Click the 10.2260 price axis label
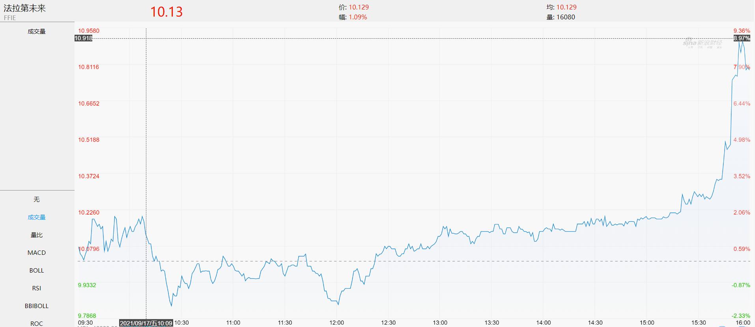This screenshot has width=755, height=327. click(x=89, y=213)
